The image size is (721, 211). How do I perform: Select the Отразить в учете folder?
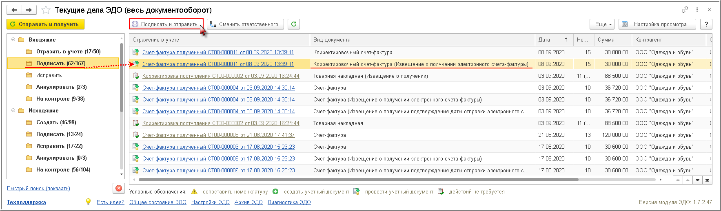pyautogui.click(x=68, y=51)
